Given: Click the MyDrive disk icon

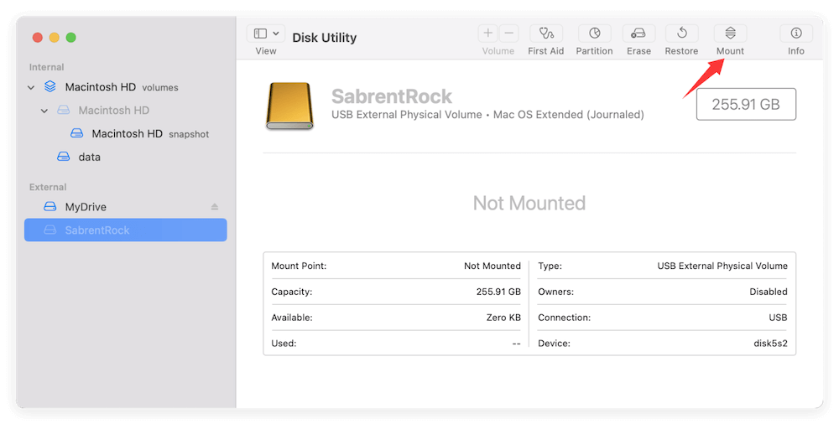Looking at the screenshot, I should click(50, 206).
